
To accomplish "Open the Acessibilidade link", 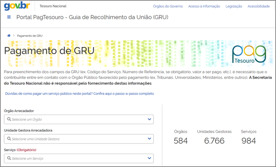I will click(x=258, y=6).
